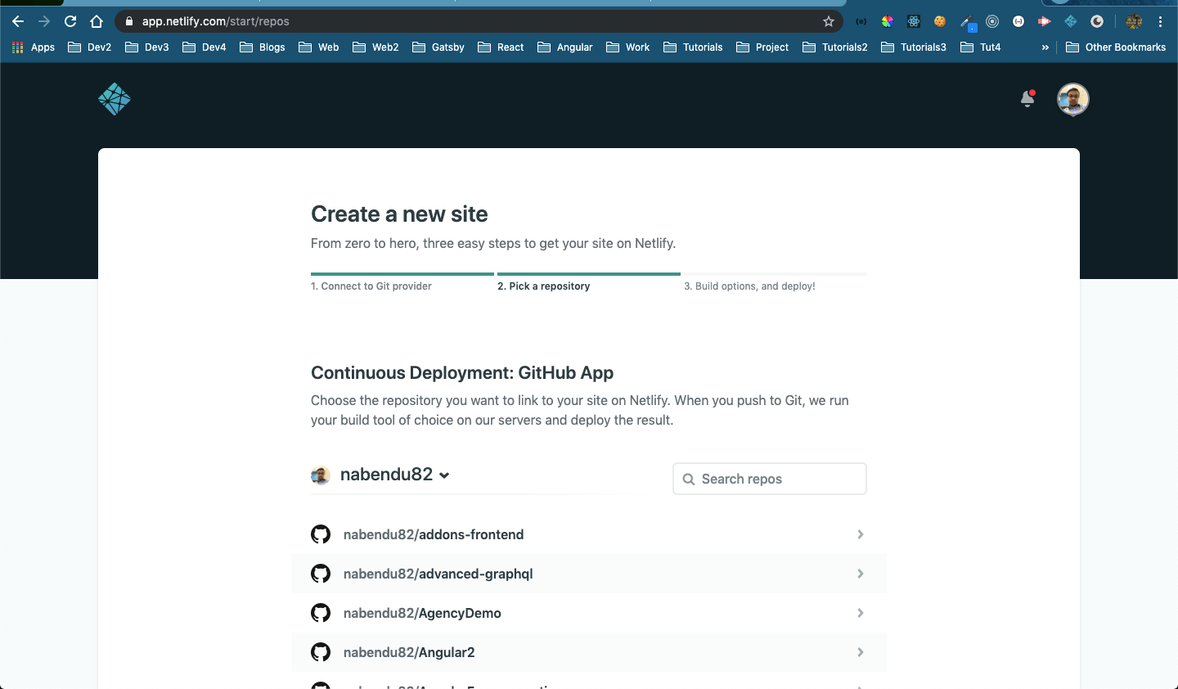The width and height of the screenshot is (1178, 689).
Task: Select the nabendu82/addons-frontend repository
Action: coord(434,534)
